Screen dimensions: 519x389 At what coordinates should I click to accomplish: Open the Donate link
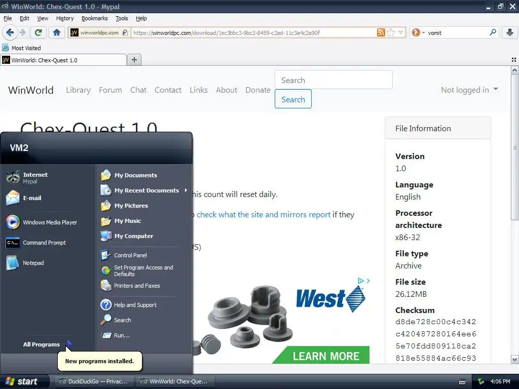pyautogui.click(x=258, y=90)
